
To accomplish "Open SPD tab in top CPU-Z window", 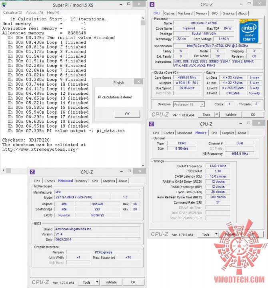I will click(214, 14).
